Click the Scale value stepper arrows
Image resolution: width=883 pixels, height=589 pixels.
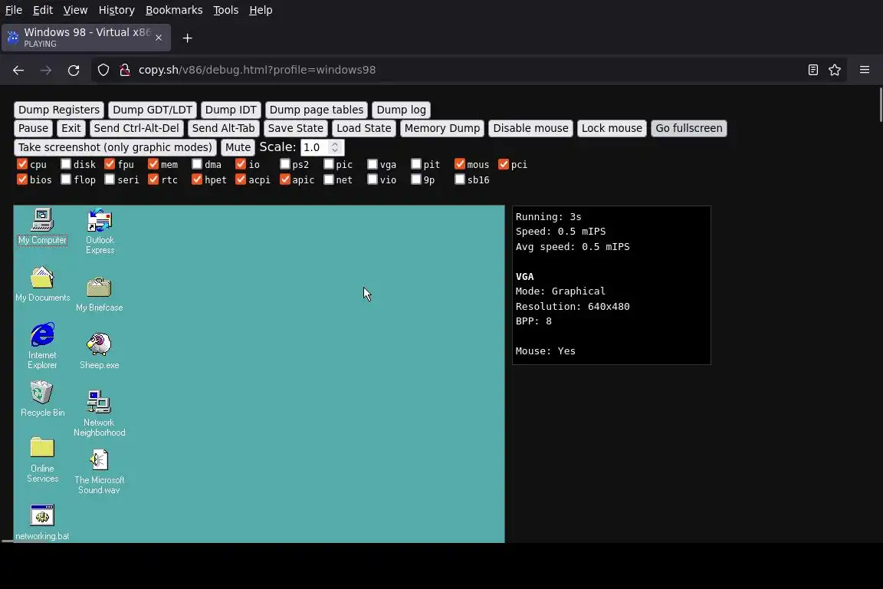[x=334, y=147]
